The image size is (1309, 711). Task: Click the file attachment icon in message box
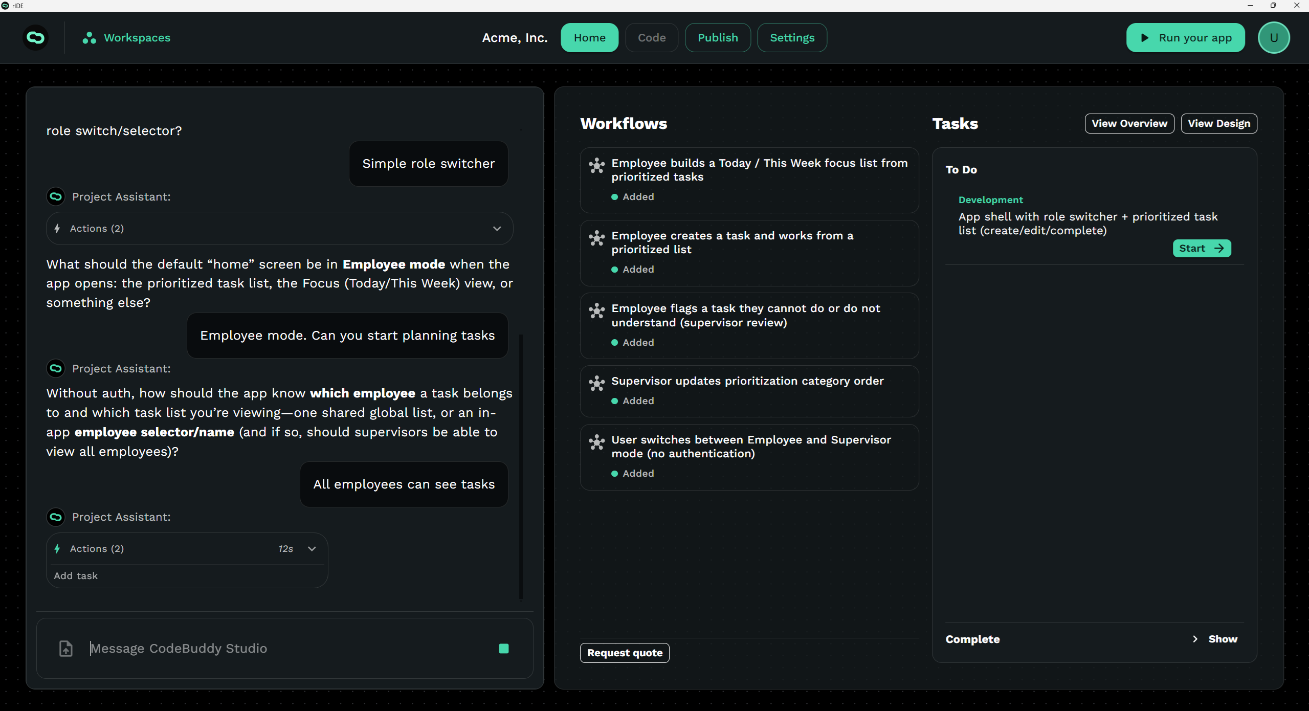(x=66, y=648)
